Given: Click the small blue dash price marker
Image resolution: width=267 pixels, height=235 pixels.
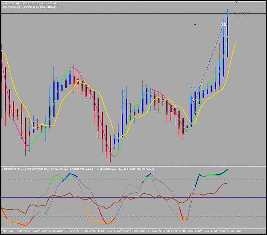Looking at the screenshot, I should [x=195, y=24].
